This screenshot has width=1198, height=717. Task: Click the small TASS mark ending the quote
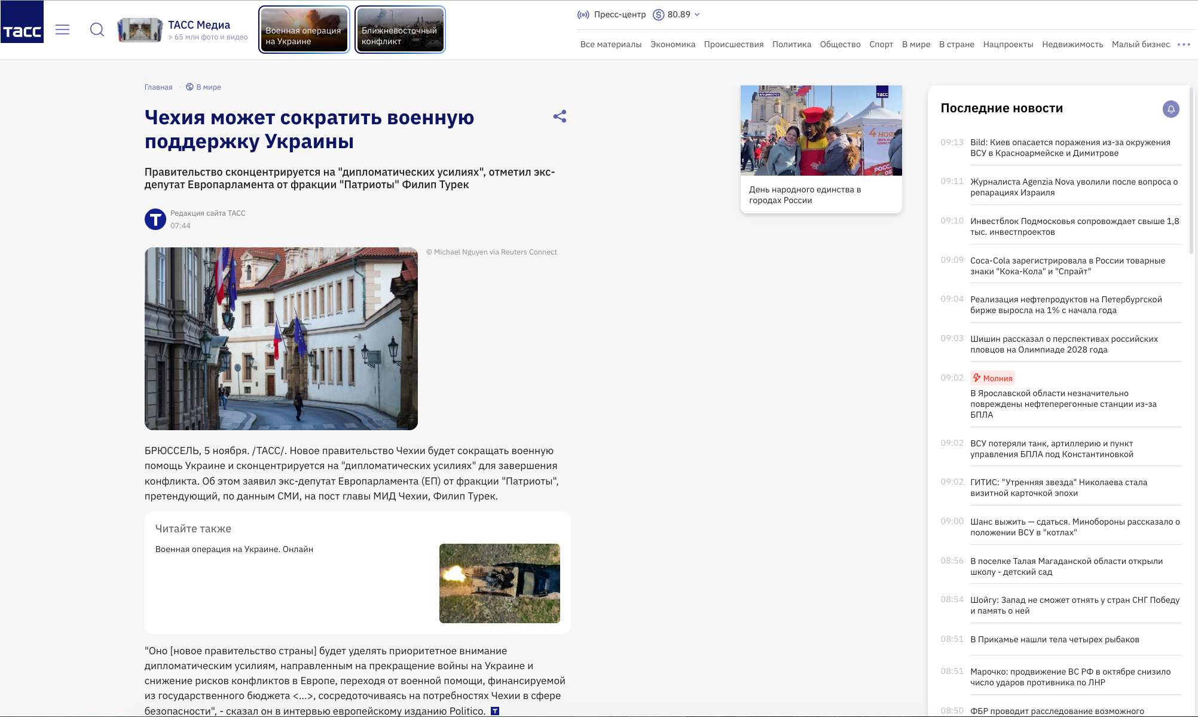[495, 711]
